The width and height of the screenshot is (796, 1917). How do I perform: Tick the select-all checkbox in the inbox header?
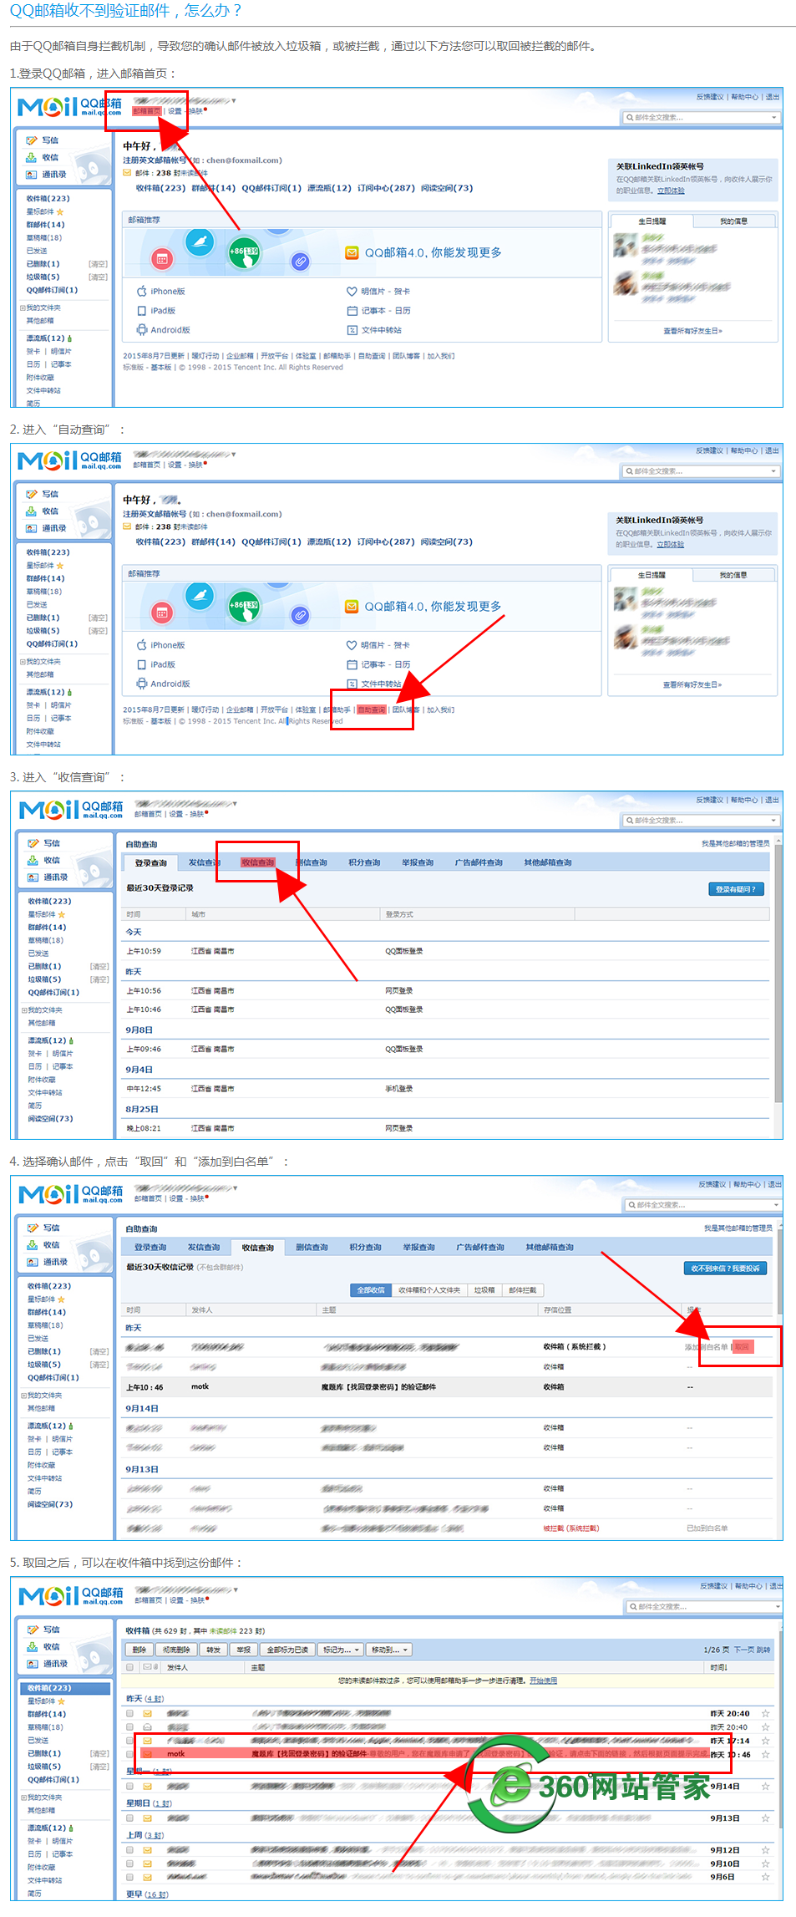pos(129,1667)
